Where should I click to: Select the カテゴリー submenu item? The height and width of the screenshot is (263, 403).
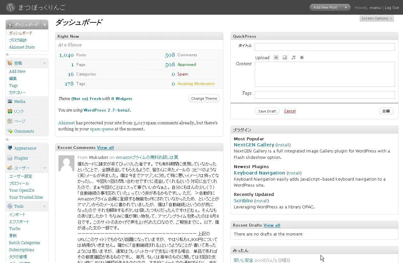17,92
